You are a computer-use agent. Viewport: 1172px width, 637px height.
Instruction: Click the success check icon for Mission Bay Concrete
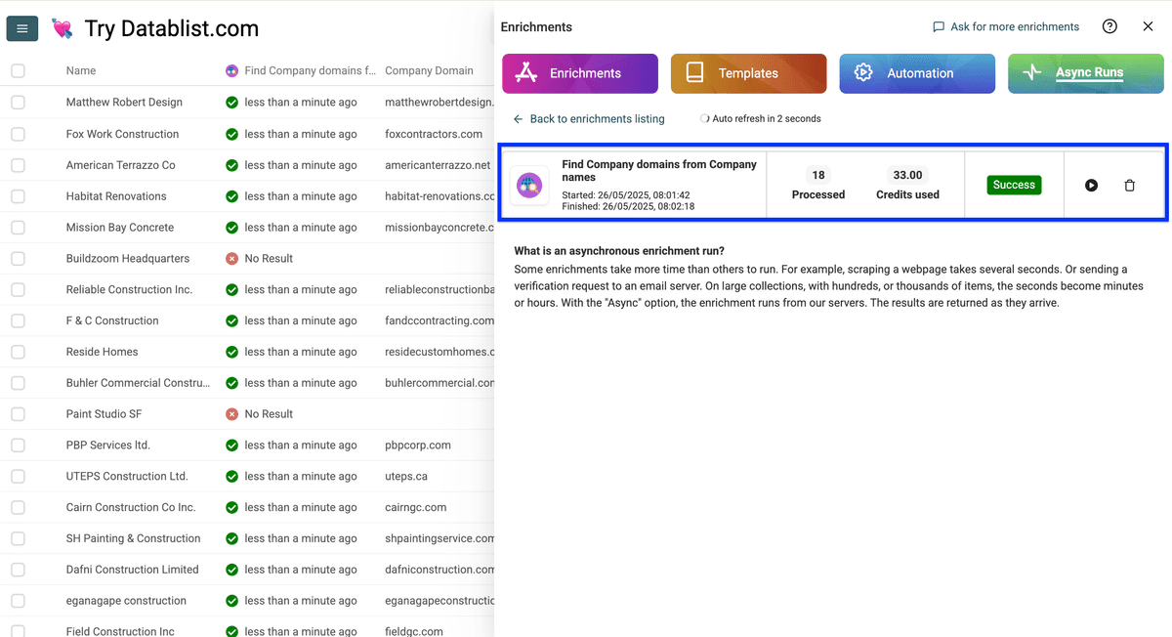coord(231,228)
